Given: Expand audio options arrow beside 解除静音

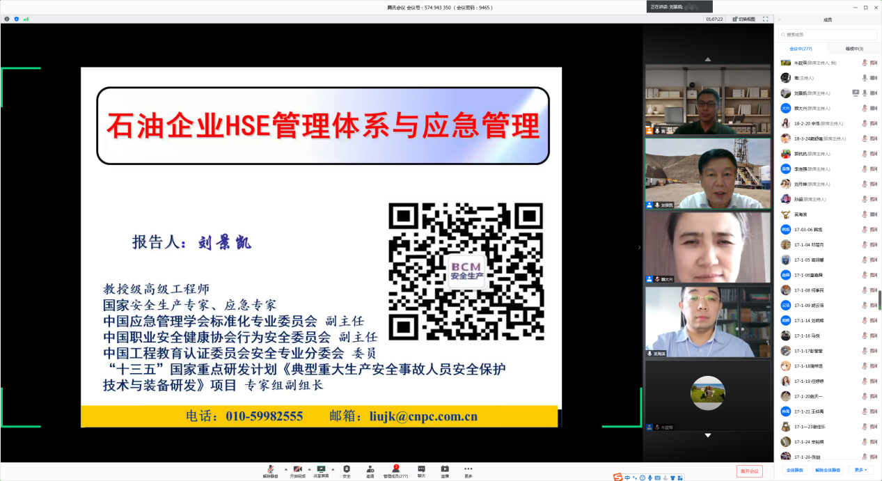Looking at the screenshot, I should tap(285, 469).
